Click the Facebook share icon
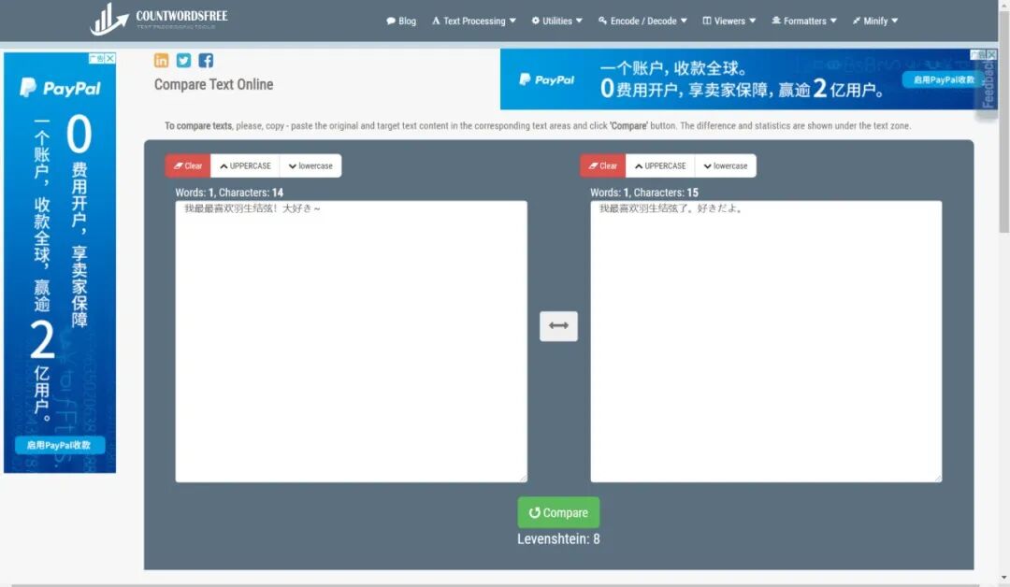This screenshot has height=587, width=1010. click(x=205, y=60)
